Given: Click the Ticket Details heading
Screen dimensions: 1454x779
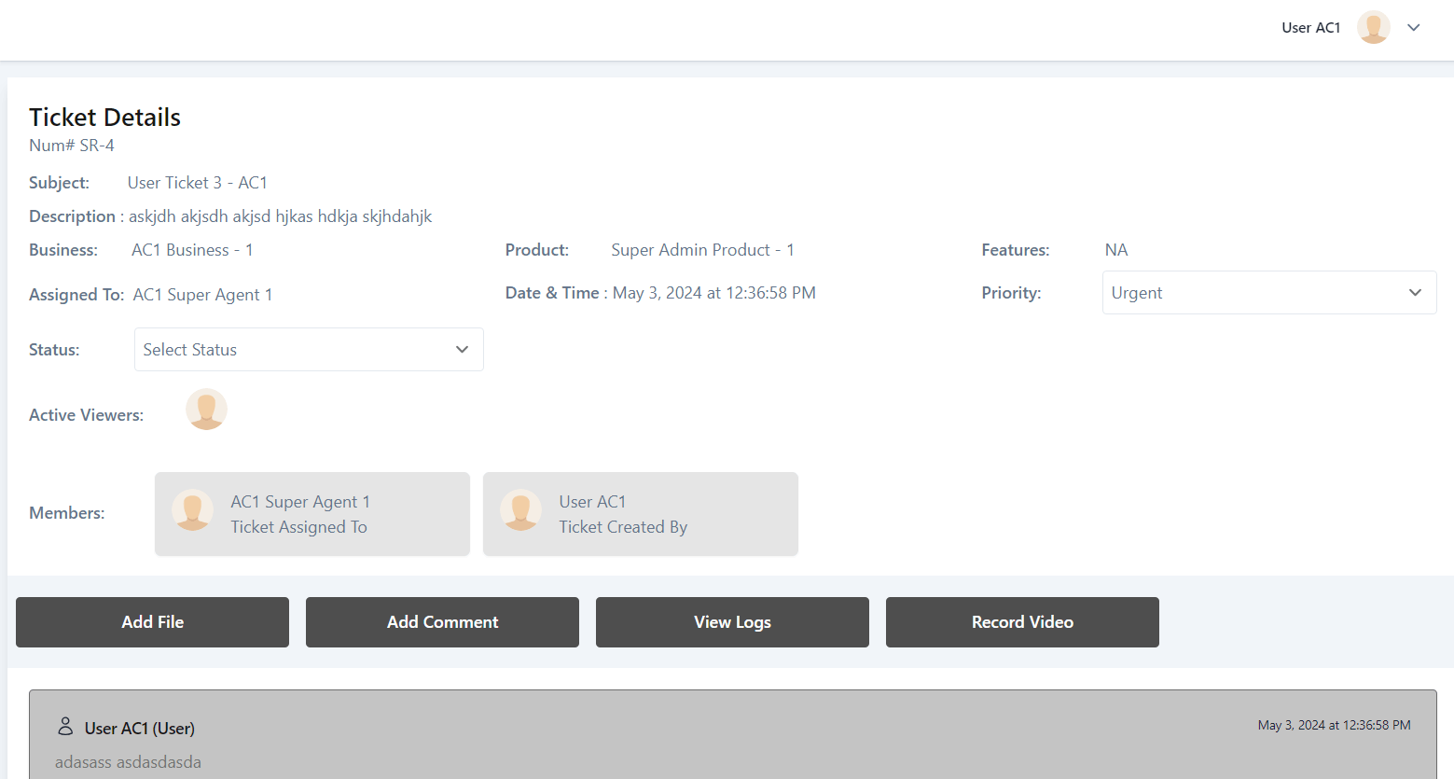Looking at the screenshot, I should (x=105, y=118).
